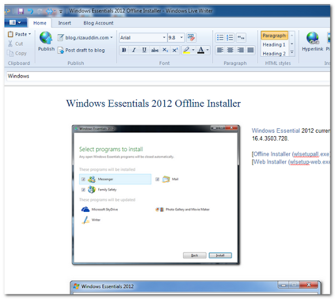Click the Clear formatting eraser icon
The image size is (335, 299).
pyautogui.click(x=191, y=37)
